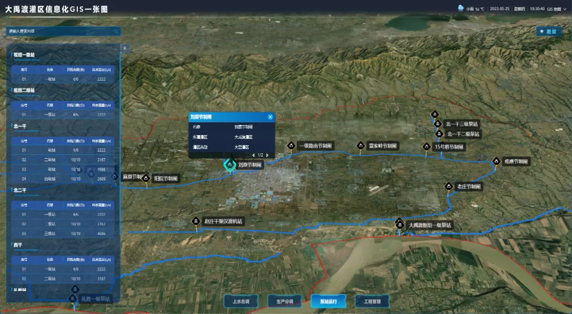
Task: Select the 刘原节制闸 highlighted map marker
Action: [x=229, y=165]
